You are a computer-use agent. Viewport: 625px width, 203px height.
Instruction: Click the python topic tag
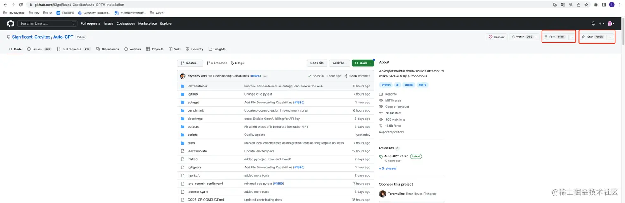pyautogui.click(x=386, y=85)
